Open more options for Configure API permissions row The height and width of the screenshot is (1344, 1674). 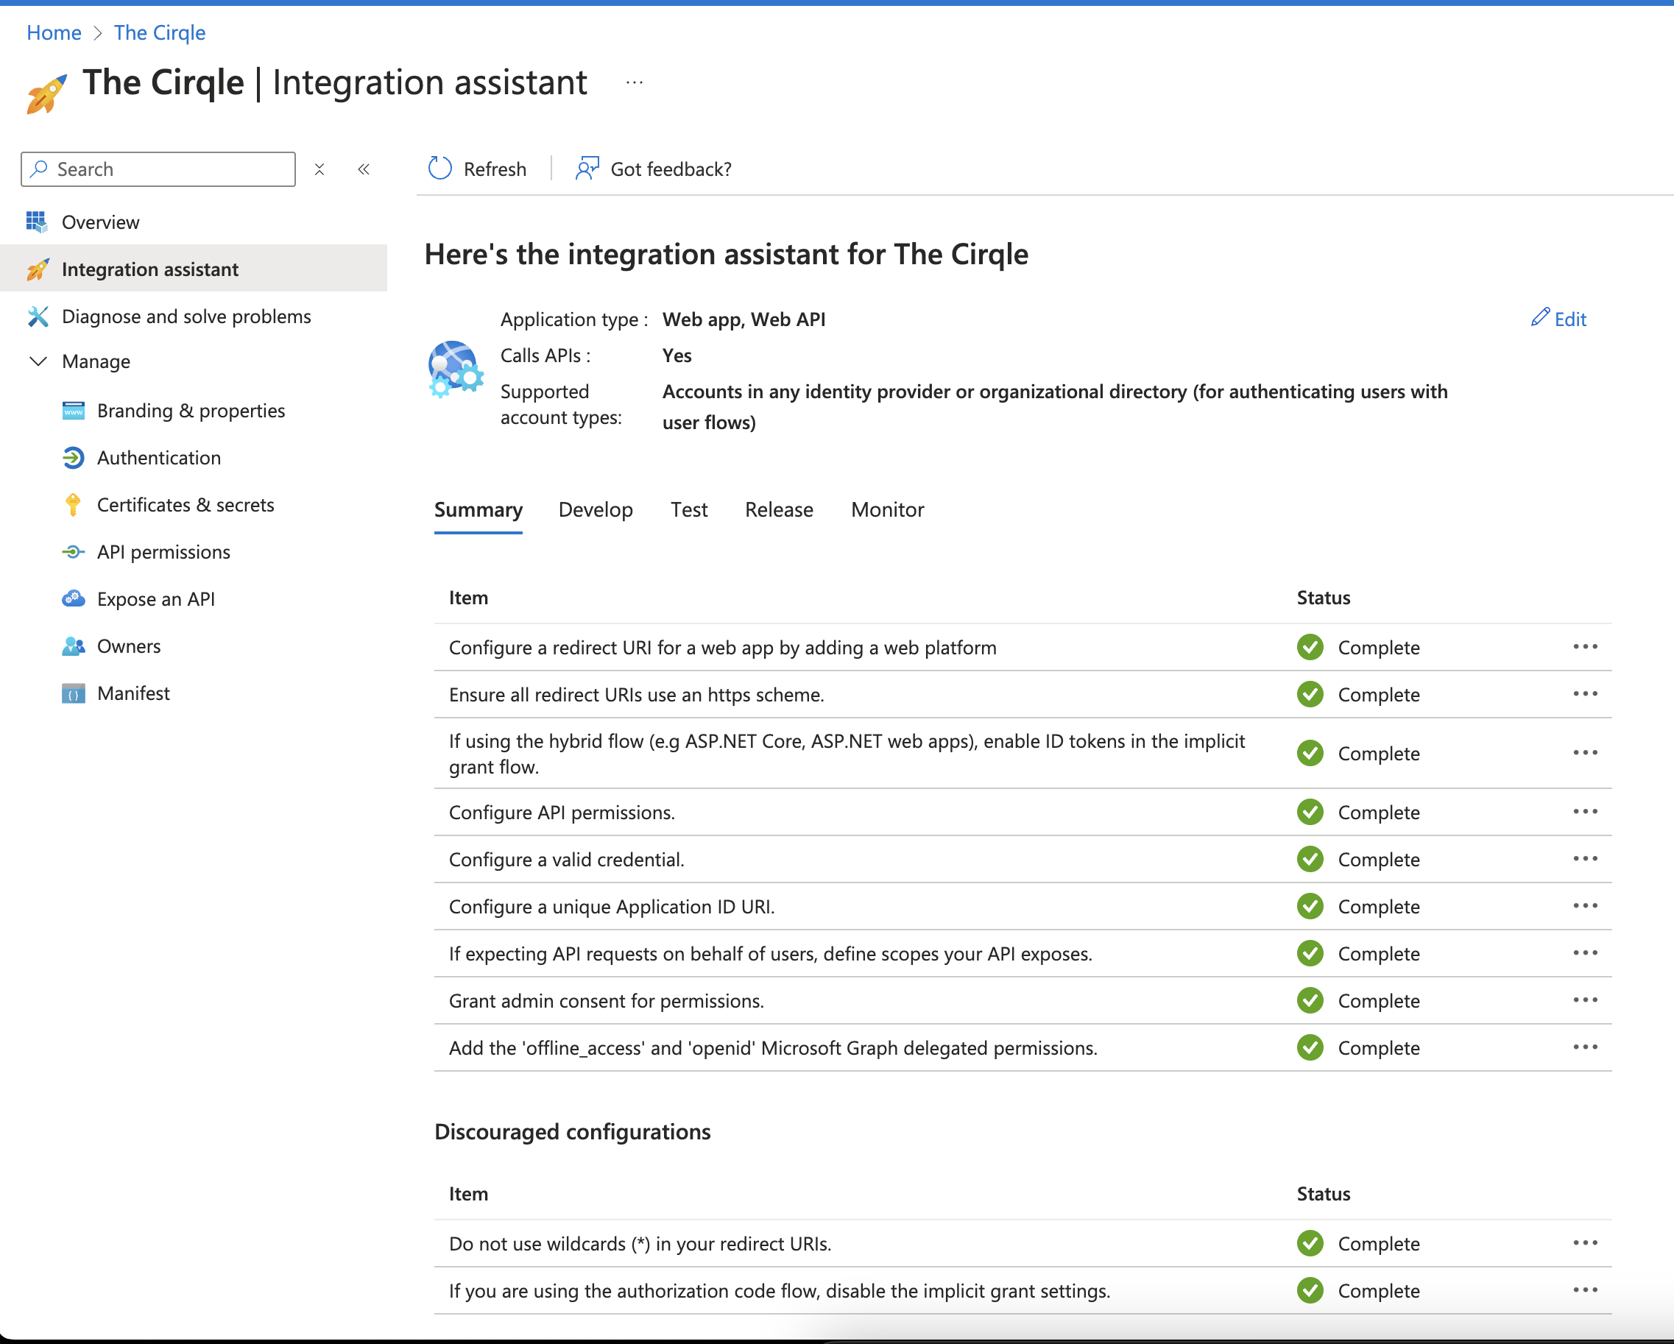tap(1586, 812)
